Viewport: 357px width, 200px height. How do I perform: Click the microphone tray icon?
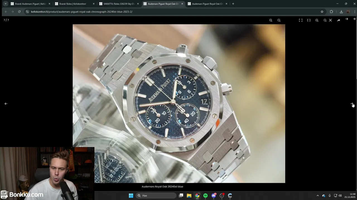(x=330, y=196)
